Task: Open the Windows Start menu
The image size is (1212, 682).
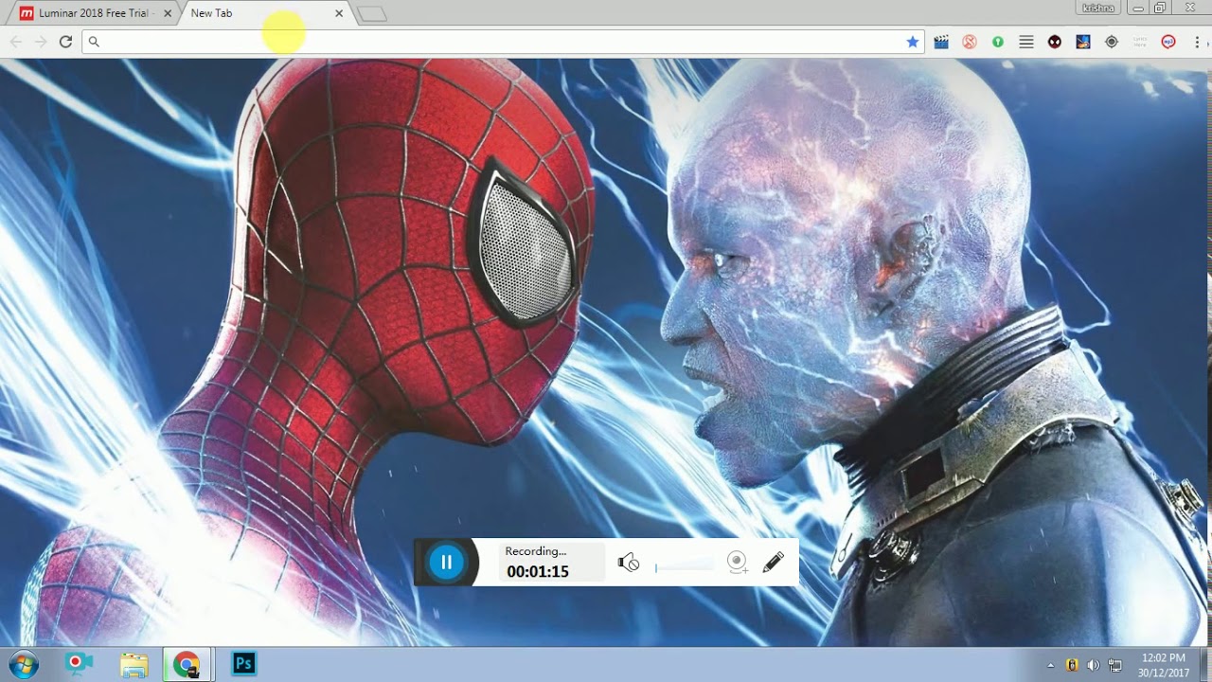Action: (x=22, y=664)
